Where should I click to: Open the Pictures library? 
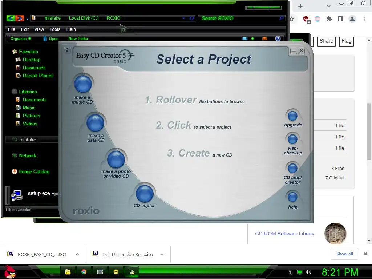coord(31,116)
